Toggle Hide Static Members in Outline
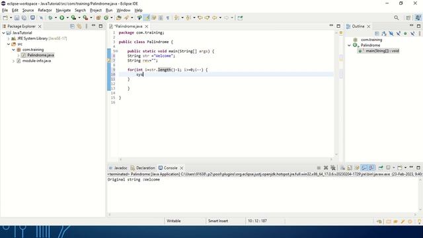423x238 pixels. point(398,34)
